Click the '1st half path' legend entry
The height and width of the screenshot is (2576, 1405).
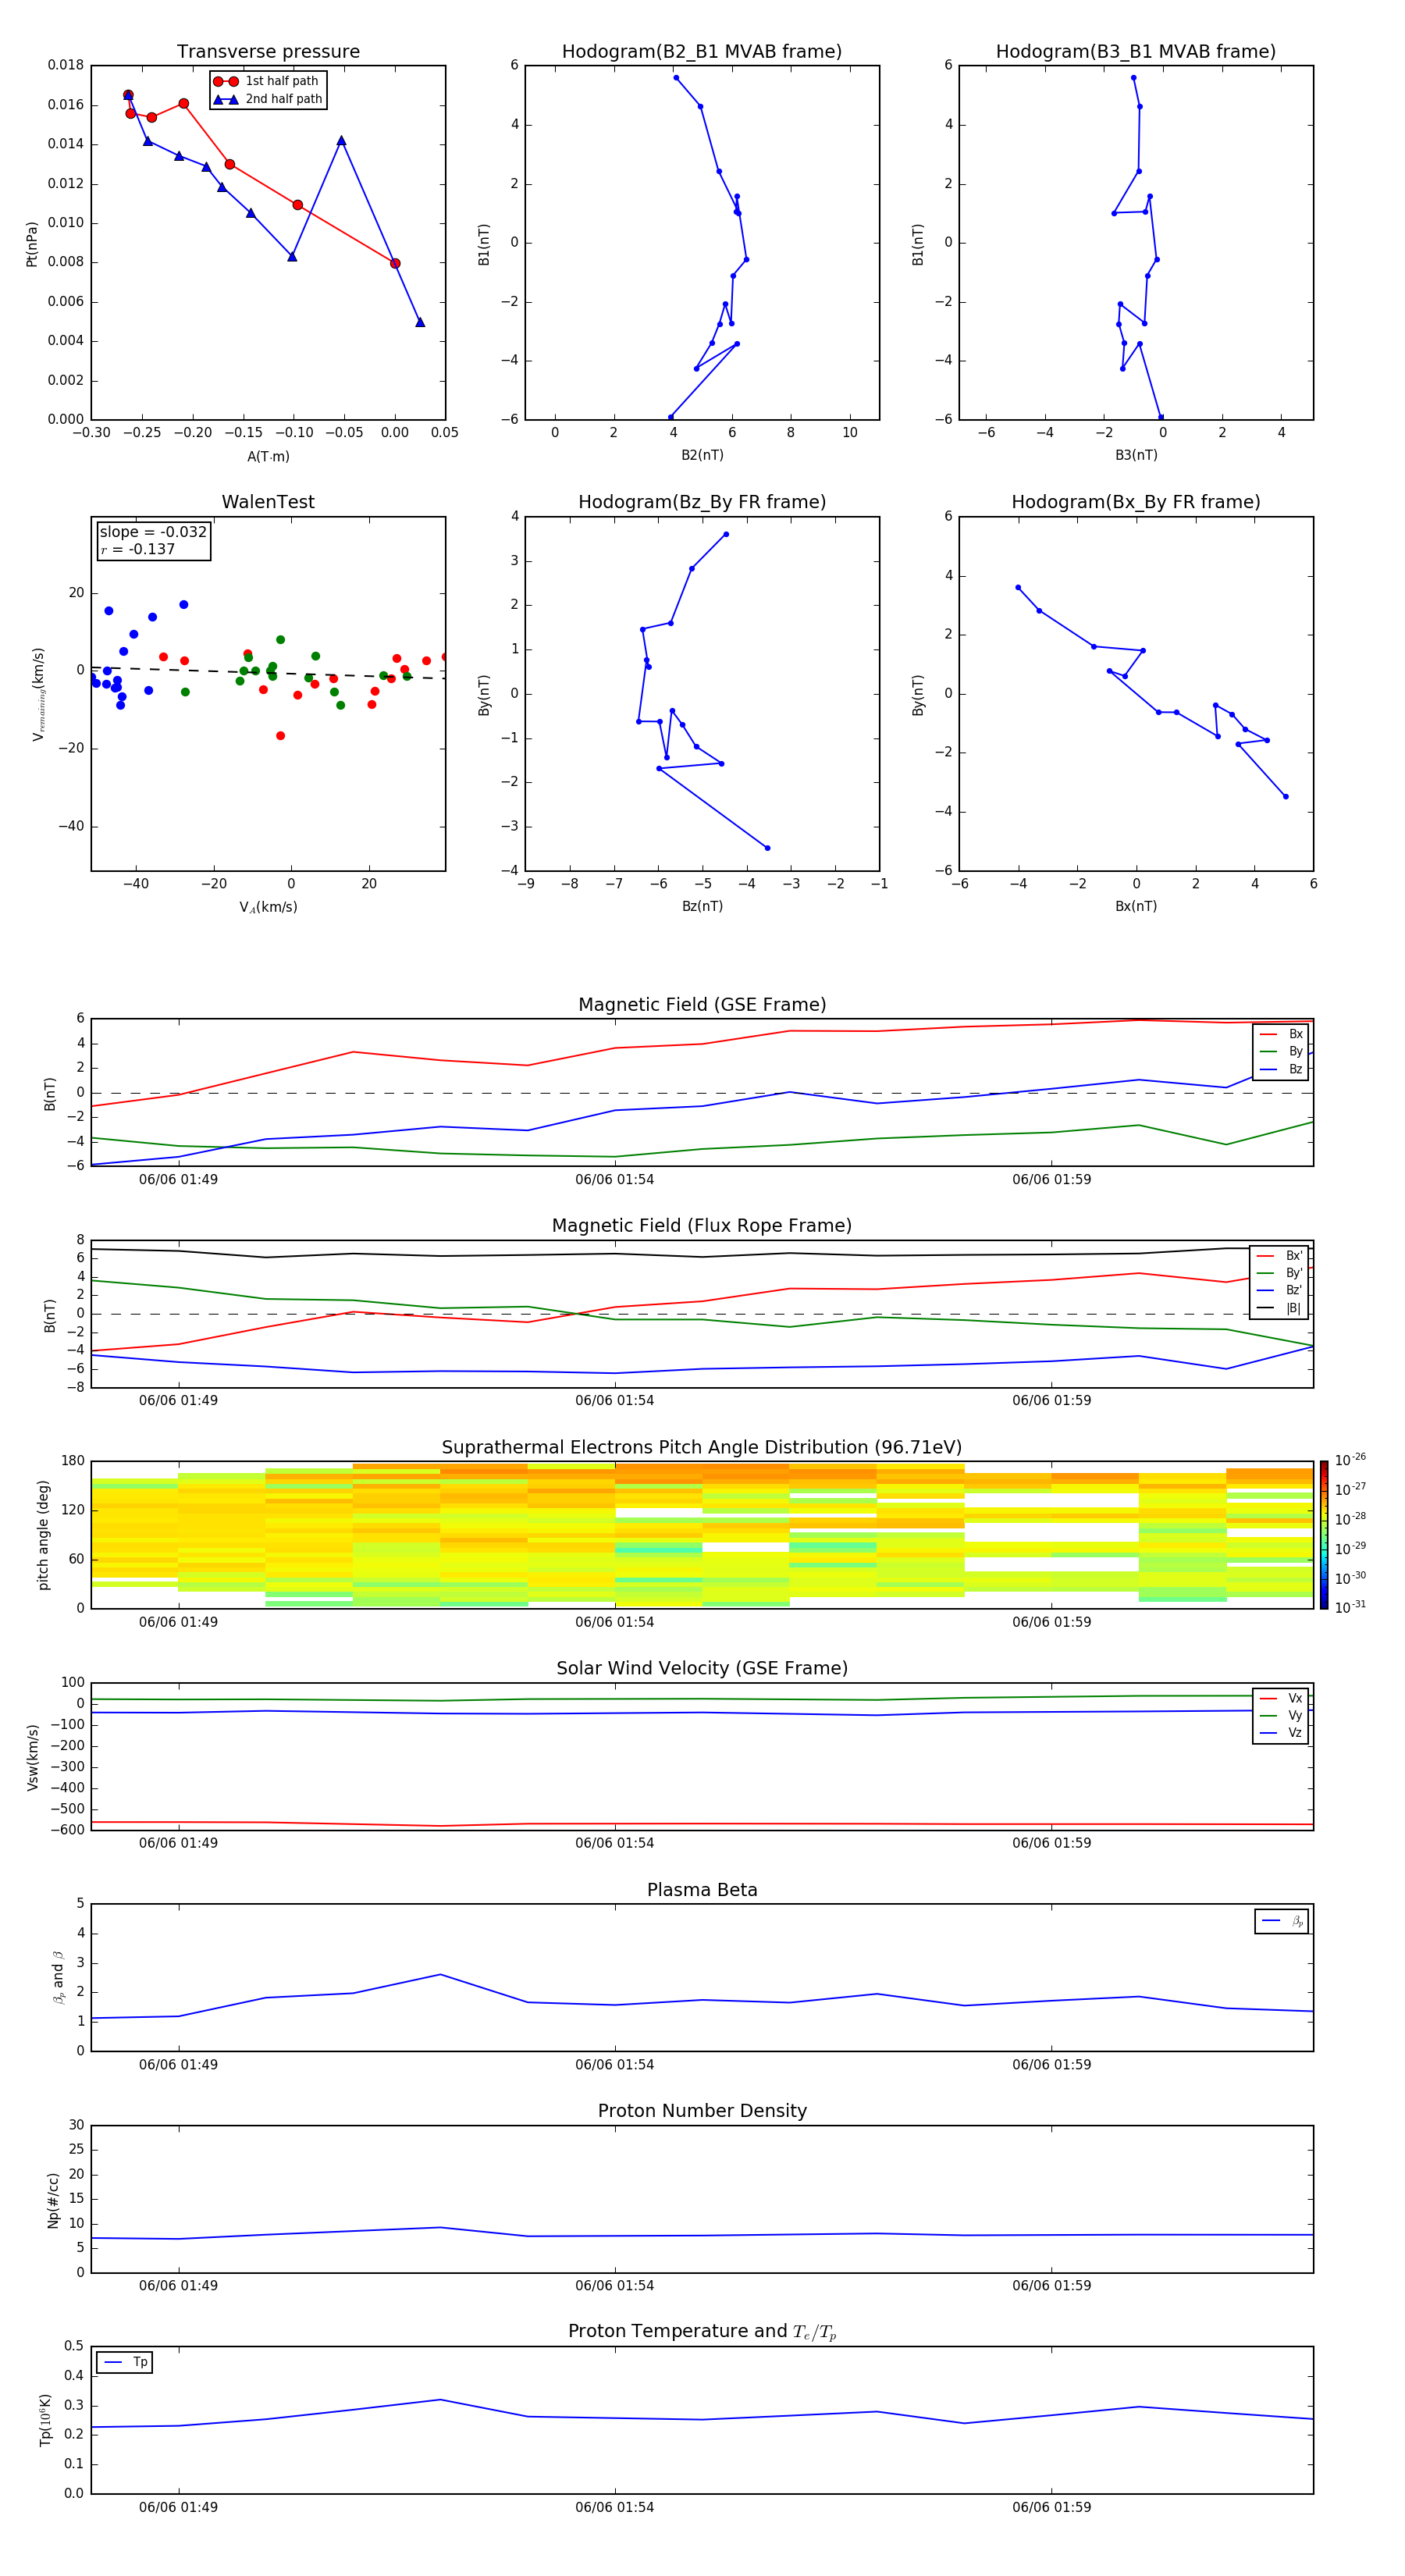(267, 81)
